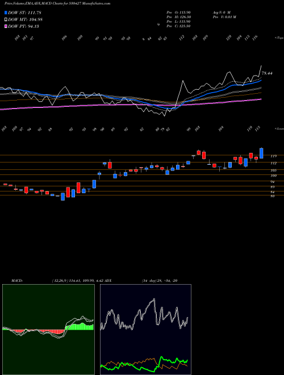The image size is (284, 375).
Task: Click the last tall blue candlestick
Action: coord(261,153)
